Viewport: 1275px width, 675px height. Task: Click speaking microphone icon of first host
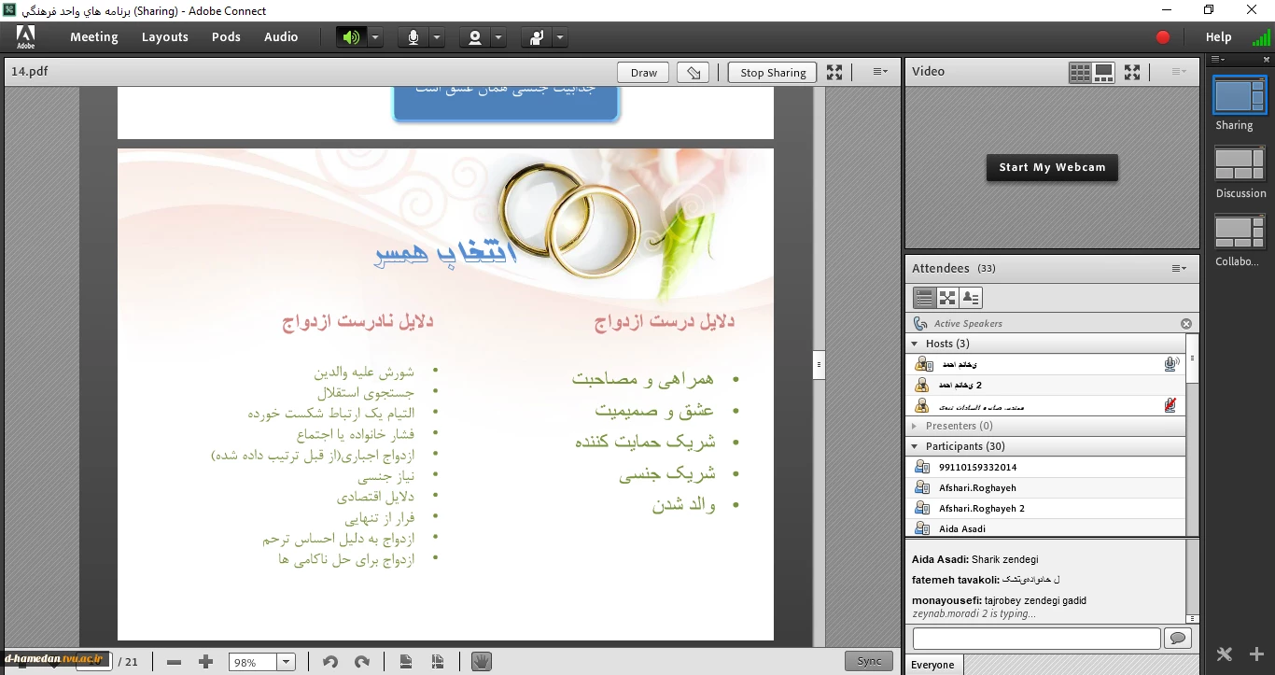click(1171, 364)
